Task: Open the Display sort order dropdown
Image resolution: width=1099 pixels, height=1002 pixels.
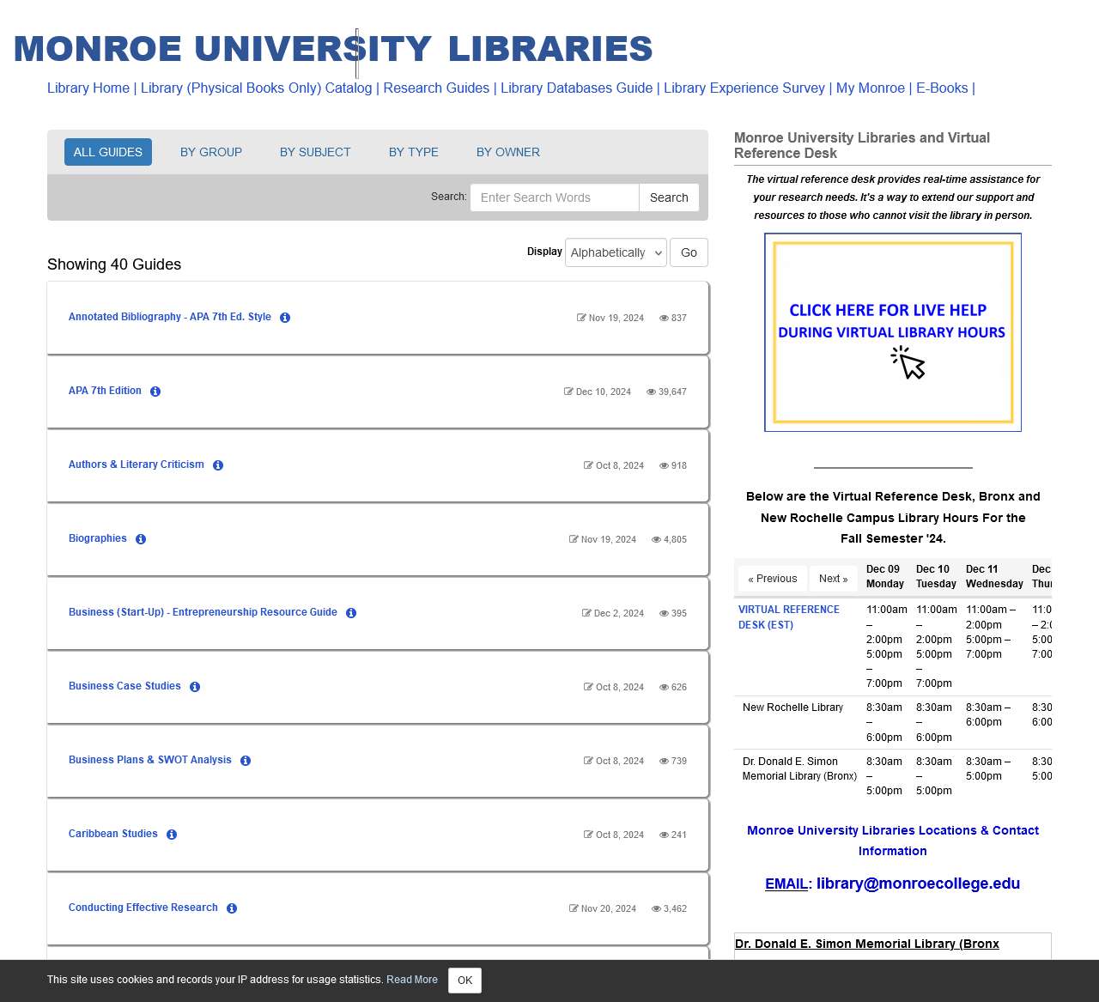Action: coord(616,252)
